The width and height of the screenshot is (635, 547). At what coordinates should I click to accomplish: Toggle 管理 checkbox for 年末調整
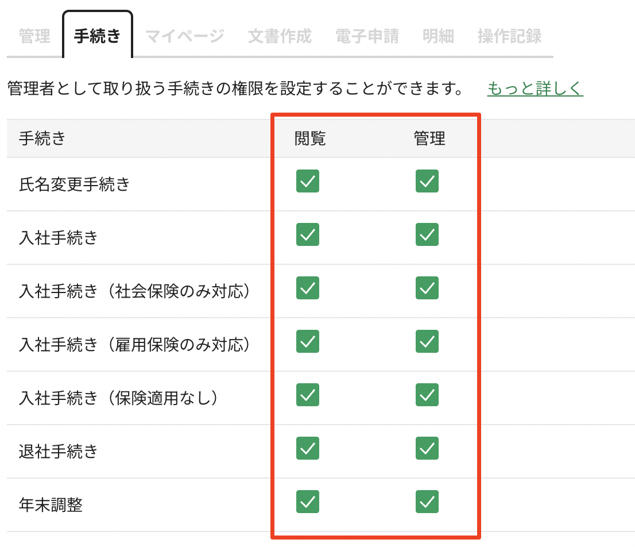(427, 502)
